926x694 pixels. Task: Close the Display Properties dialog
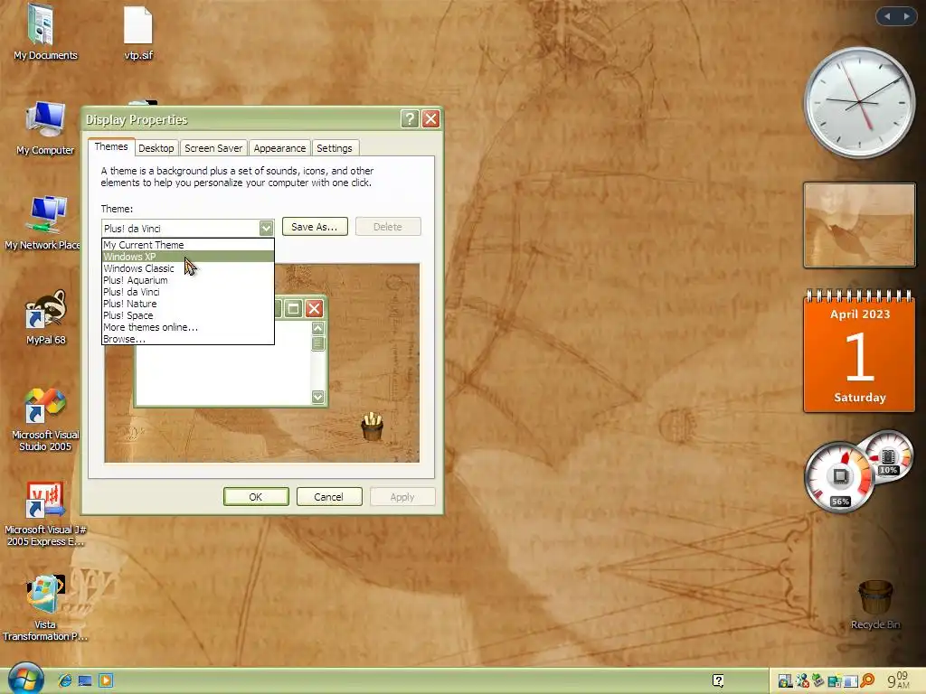(x=431, y=119)
